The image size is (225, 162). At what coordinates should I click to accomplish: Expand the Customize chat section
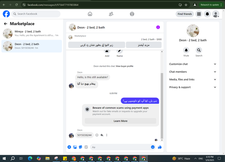193,64
